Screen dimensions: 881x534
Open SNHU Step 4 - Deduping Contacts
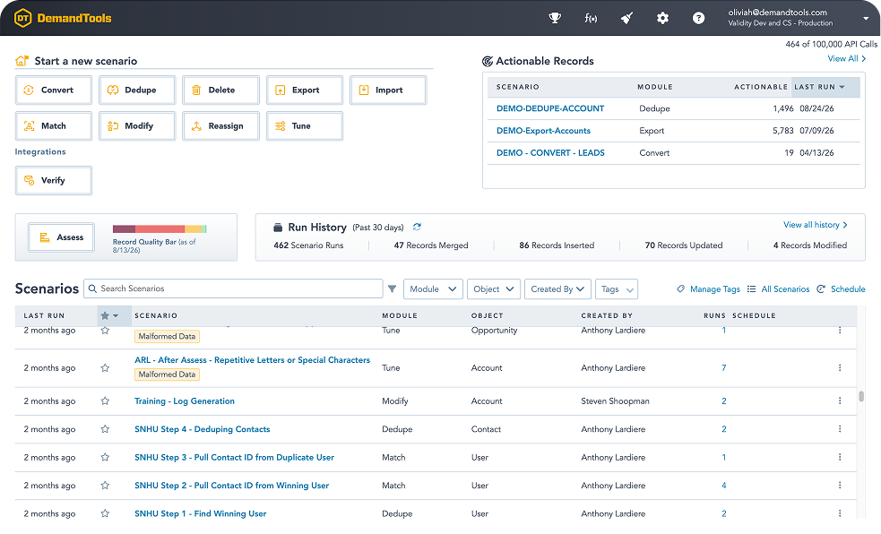tap(203, 429)
